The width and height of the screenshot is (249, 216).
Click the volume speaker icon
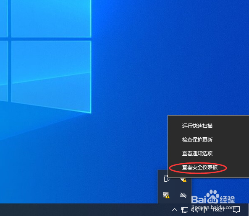tap(194, 210)
